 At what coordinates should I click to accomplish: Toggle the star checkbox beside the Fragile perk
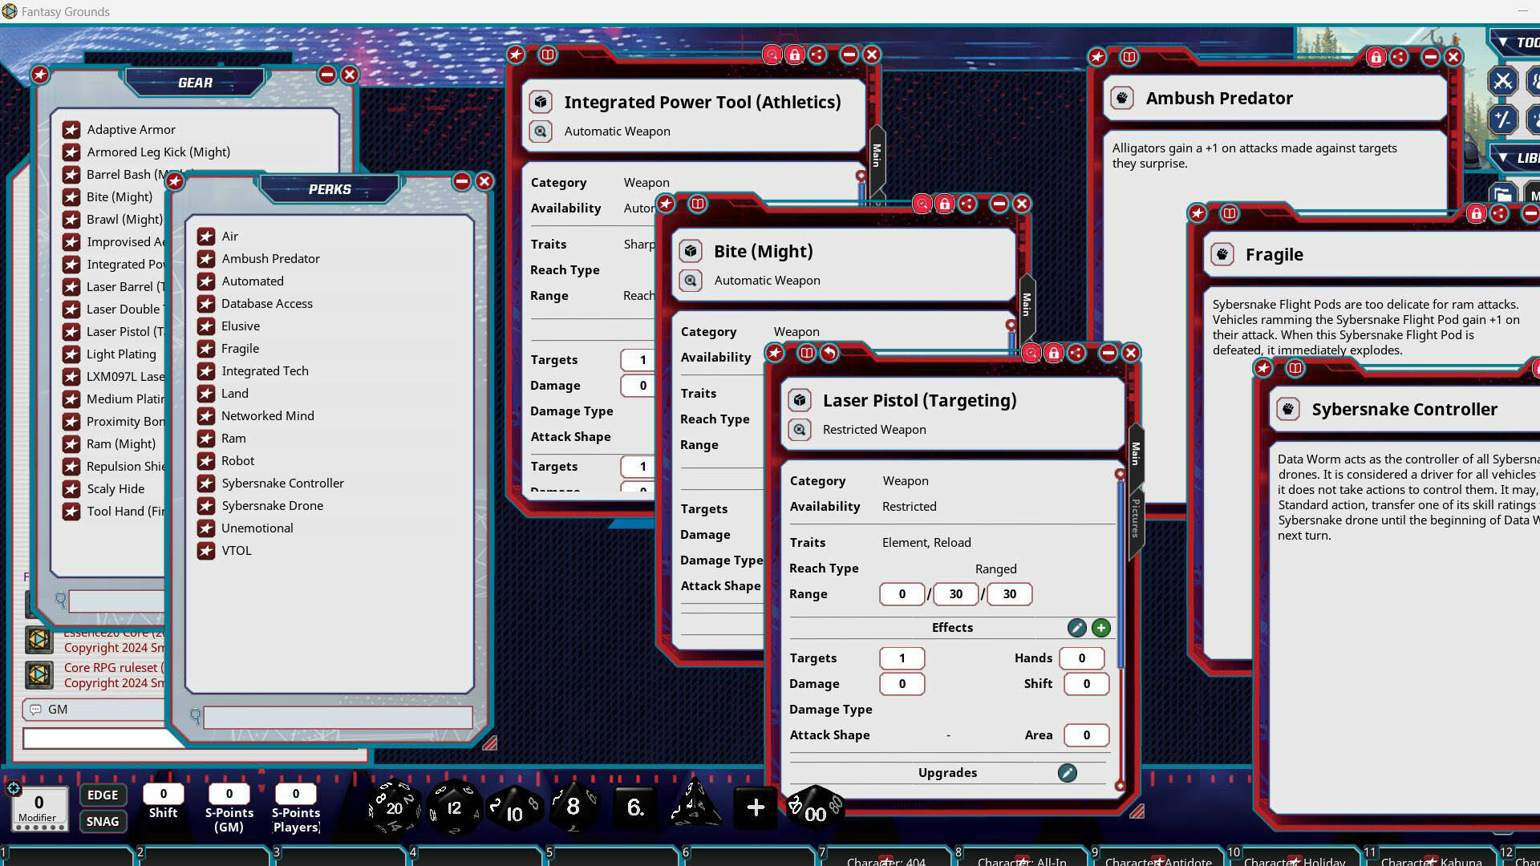(205, 349)
